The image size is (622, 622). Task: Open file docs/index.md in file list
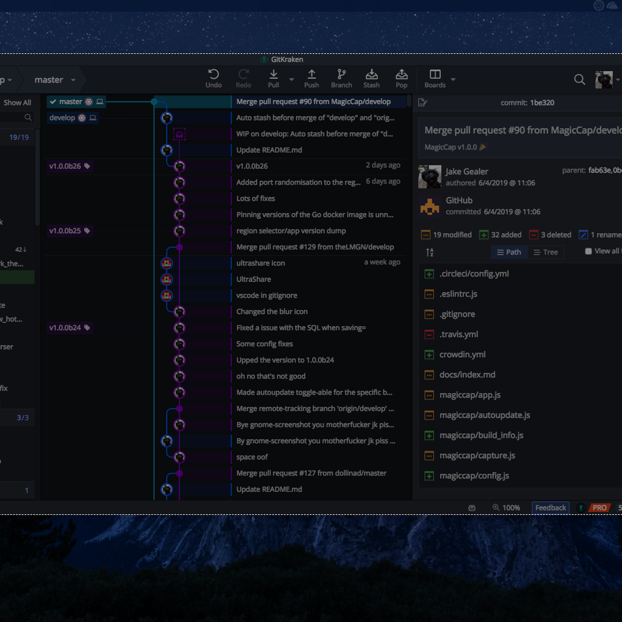point(467,375)
